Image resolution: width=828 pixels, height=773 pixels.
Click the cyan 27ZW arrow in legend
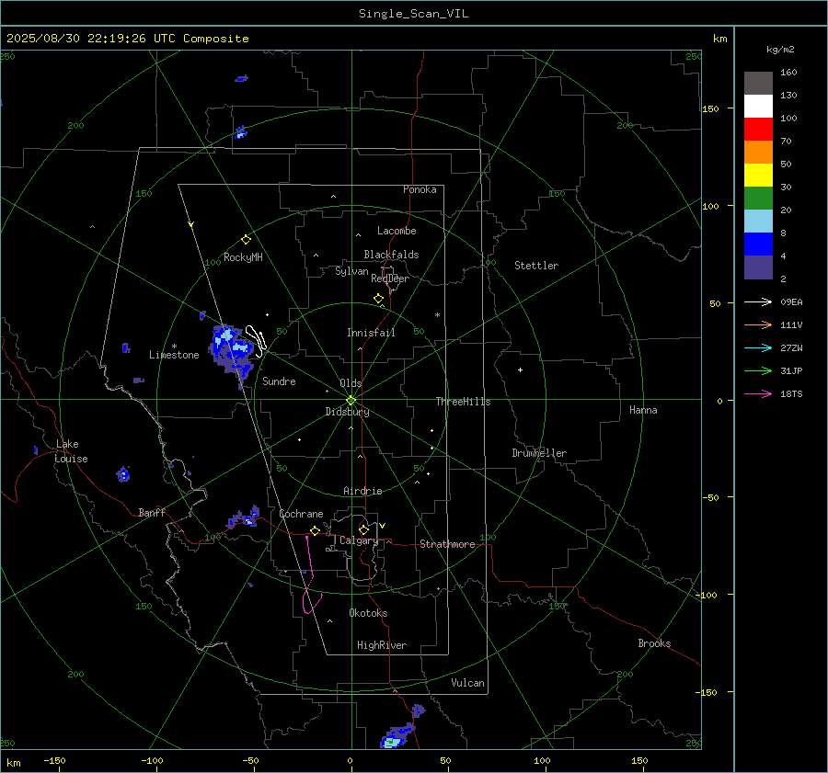[x=758, y=348]
